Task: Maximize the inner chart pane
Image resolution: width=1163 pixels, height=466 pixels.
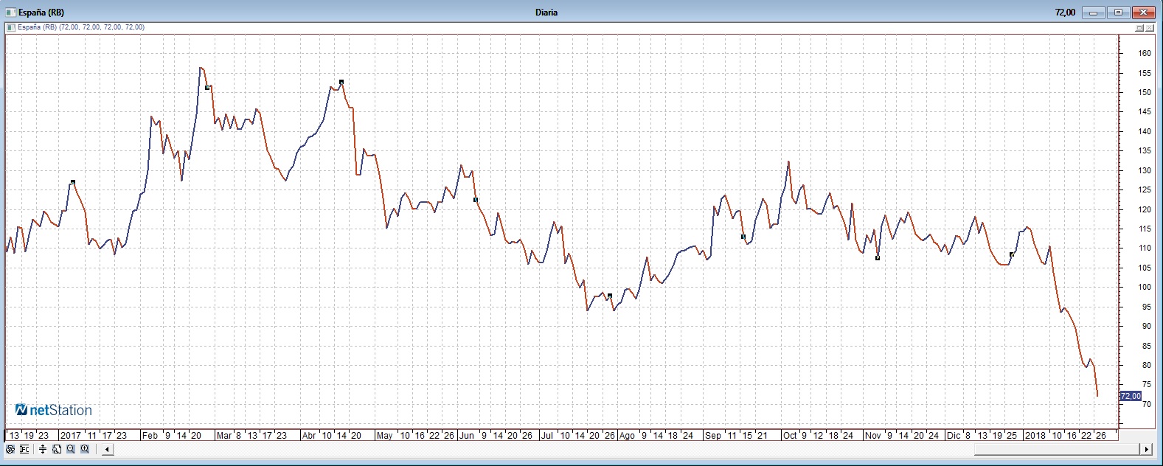Action: (1139, 27)
